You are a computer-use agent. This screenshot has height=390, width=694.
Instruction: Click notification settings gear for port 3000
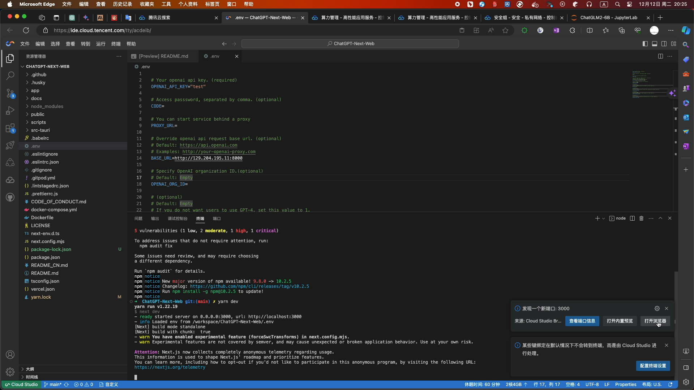657,308
